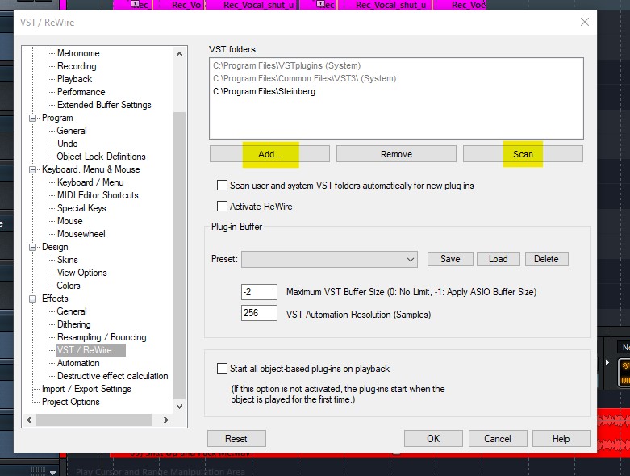Image resolution: width=630 pixels, height=476 pixels.
Task: Select Playback in the settings tree
Action: 75,79
